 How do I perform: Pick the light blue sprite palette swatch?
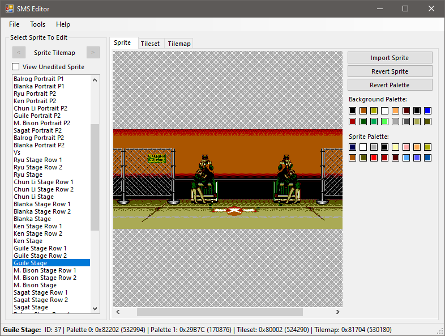[406, 158]
